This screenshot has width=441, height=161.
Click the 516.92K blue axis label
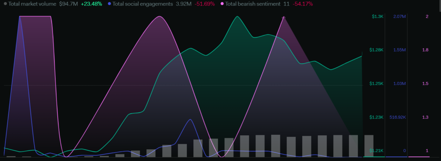[398, 117]
